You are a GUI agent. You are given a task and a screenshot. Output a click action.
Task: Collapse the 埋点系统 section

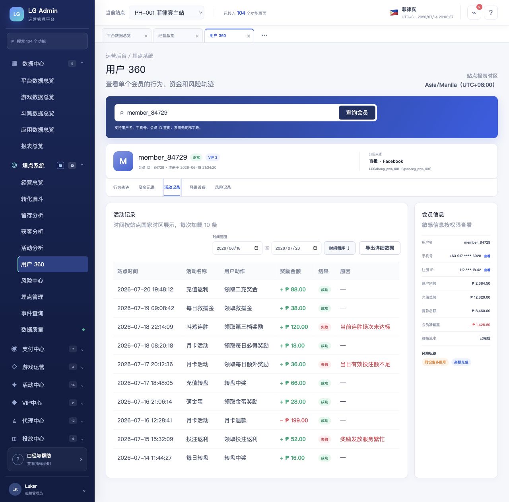click(82, 165)
